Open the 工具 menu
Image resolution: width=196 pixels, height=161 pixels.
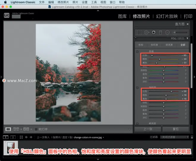pyautogui.click(x=94, y=2)
